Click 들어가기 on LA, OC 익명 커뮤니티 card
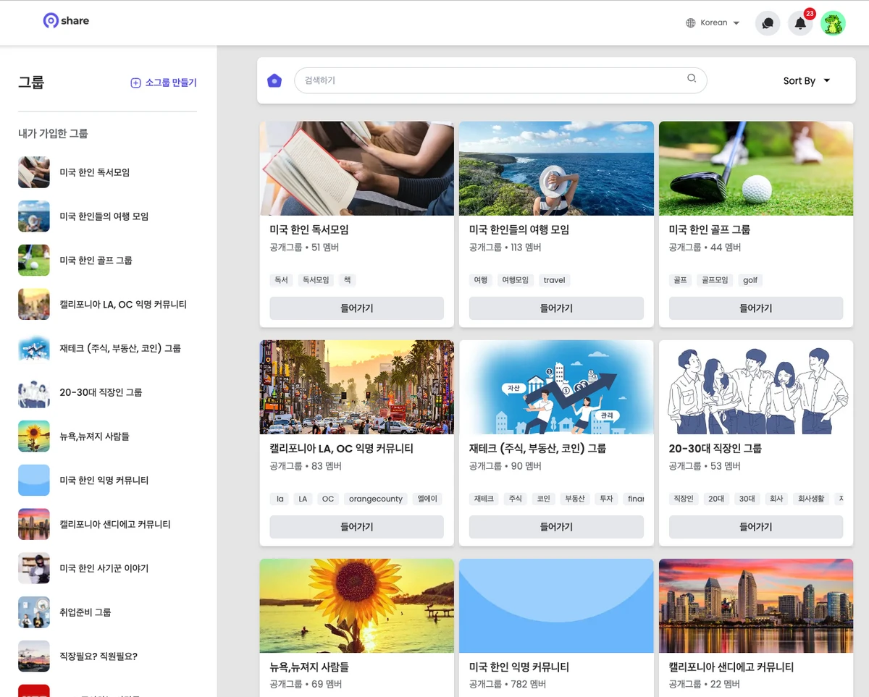The width and height of the screenshot is (869, 697). 357,527
